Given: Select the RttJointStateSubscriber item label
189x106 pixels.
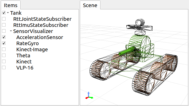Looking at the screenshot, I should (42, 19).
